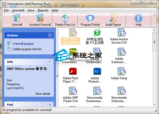The image size is (159, 114).
Task: Open the View menu
Action: [31, 10]
